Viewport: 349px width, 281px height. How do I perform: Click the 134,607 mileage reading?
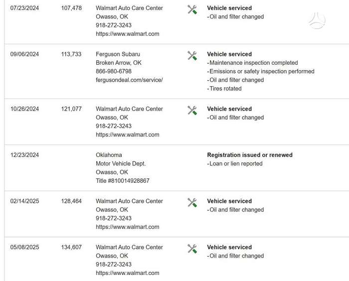pyautogui.click(x=71, y=247)
